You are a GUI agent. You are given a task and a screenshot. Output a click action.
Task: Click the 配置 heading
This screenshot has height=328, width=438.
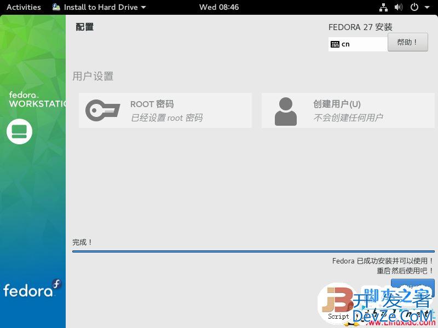click(85, 27)
